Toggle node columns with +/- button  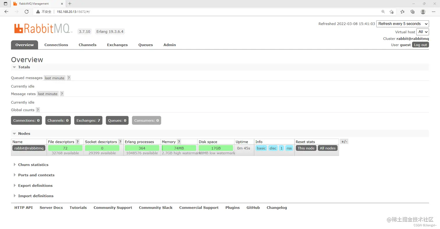(344, 142)
